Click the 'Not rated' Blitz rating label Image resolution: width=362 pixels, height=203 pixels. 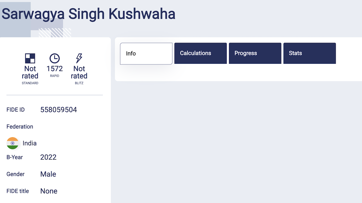(79, 72)
